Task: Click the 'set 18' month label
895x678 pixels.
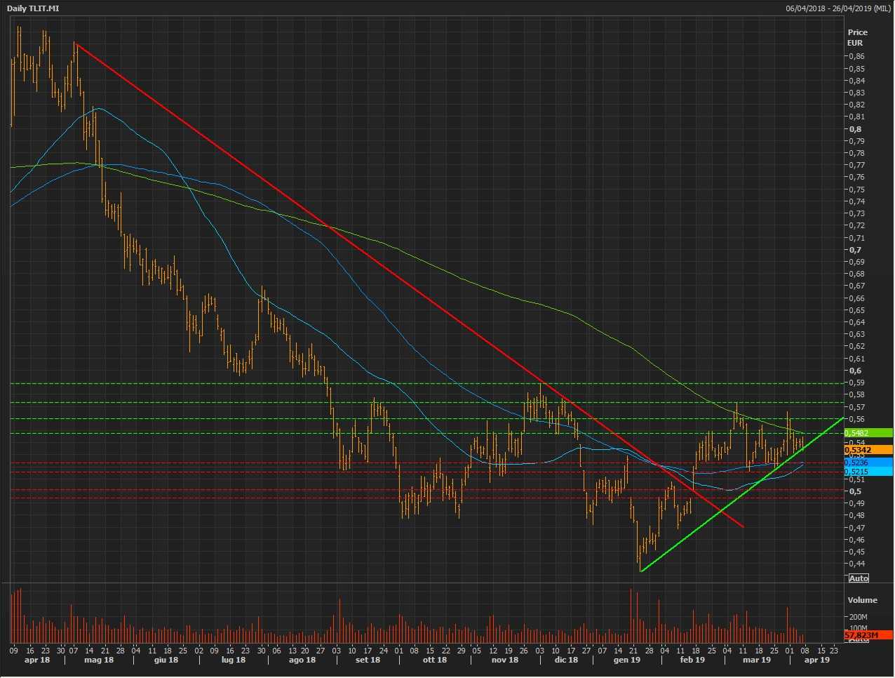Action: pos(368,660)
